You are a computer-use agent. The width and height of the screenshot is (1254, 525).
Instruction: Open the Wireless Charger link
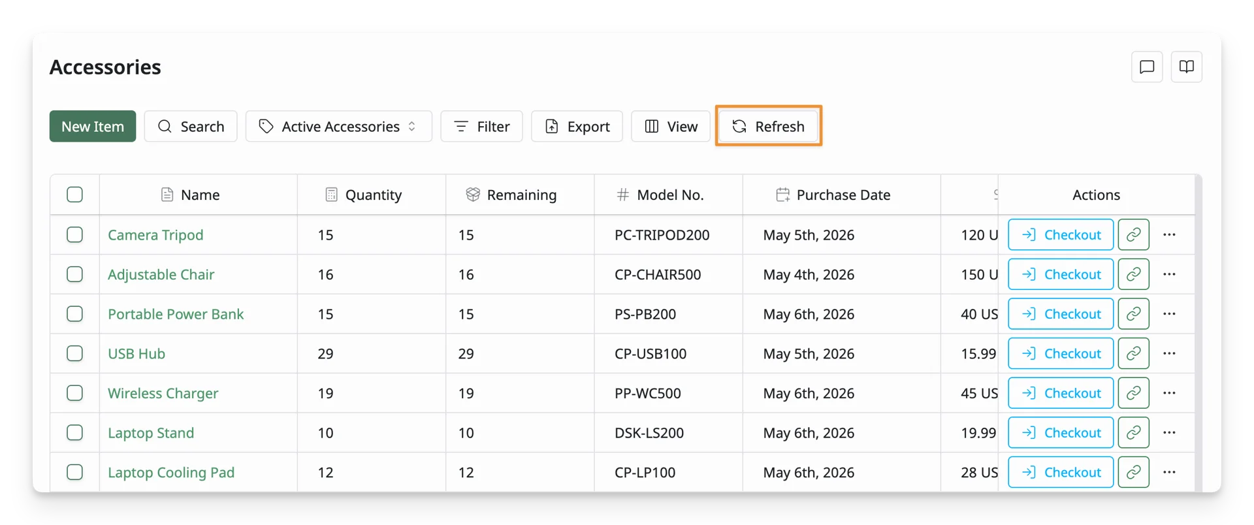[x=163, y=393]
